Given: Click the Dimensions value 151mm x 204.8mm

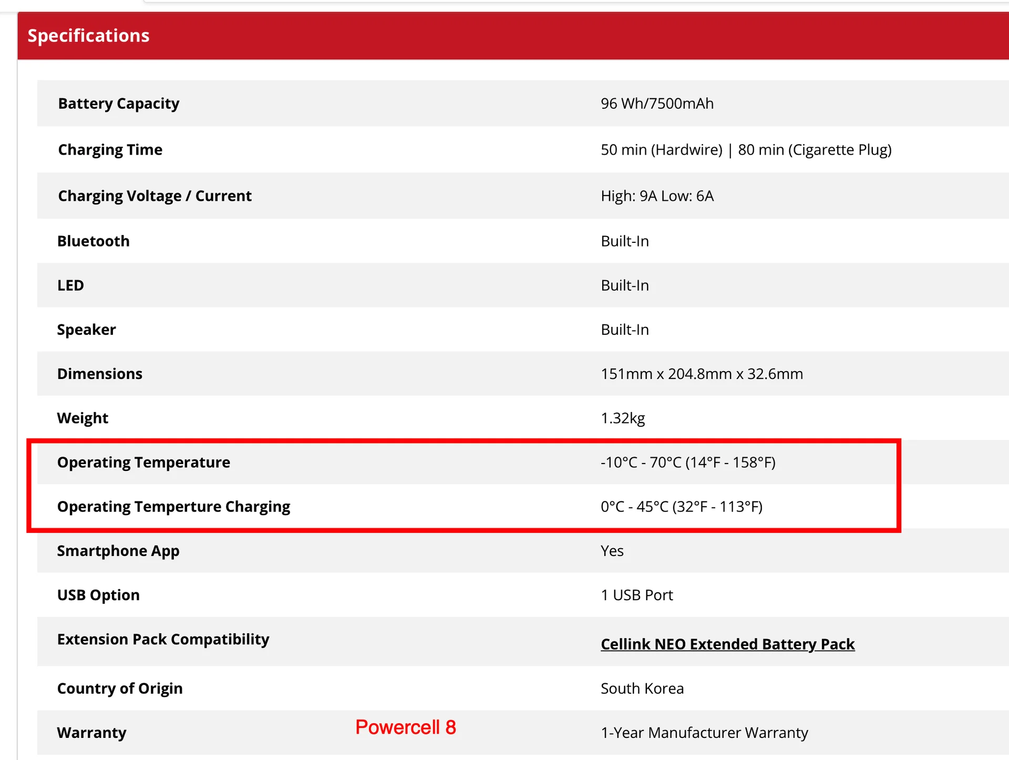Looking at the screenshot, I should (x=702, y=374).
